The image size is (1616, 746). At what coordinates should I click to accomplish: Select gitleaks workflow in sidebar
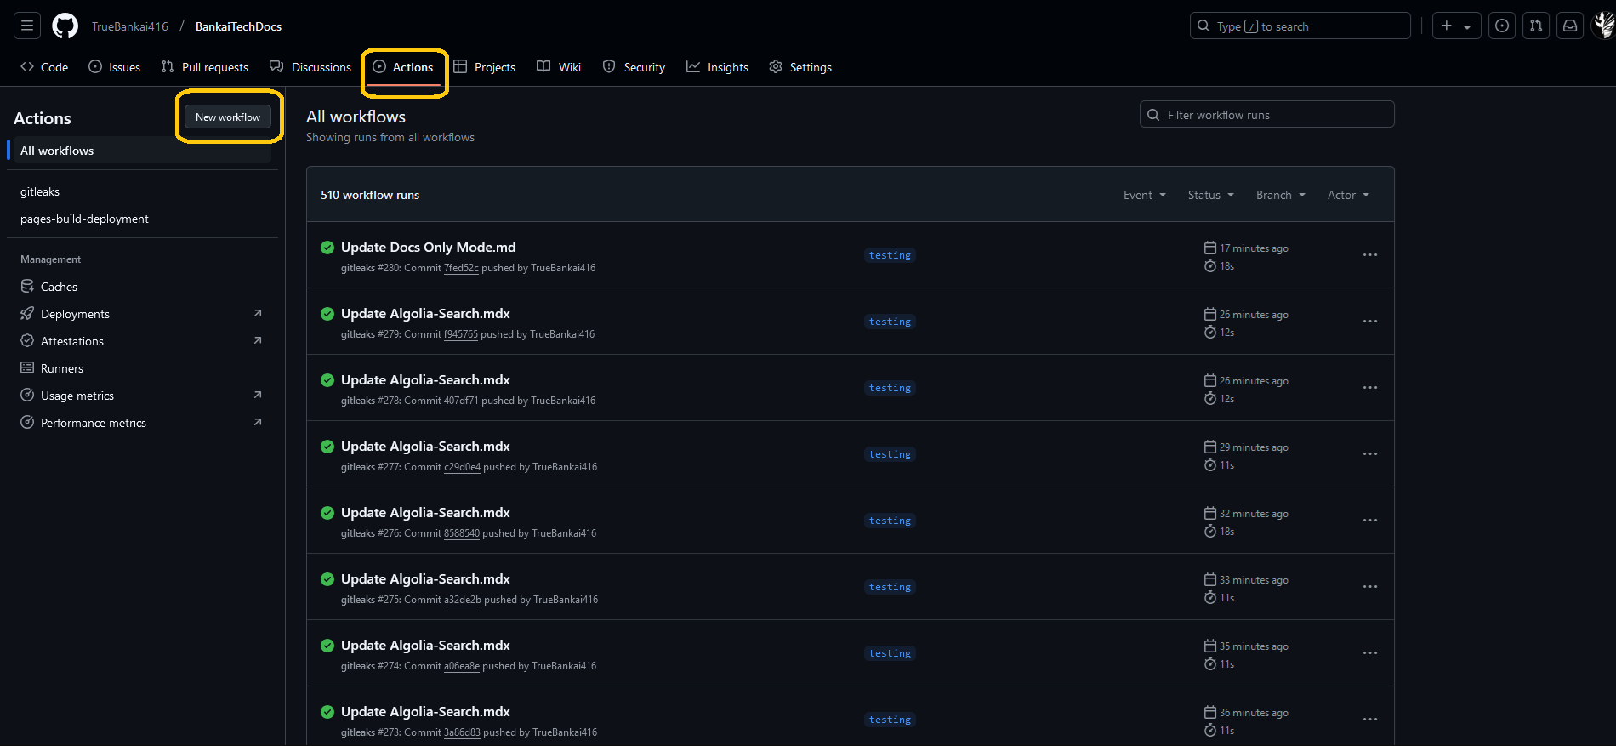(x=40, y=191)
